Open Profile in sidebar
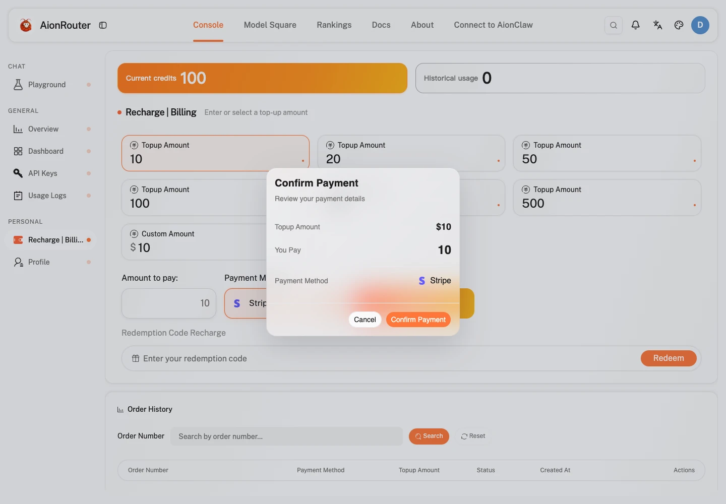Screen dimensions: 726x504 [50, 262]
